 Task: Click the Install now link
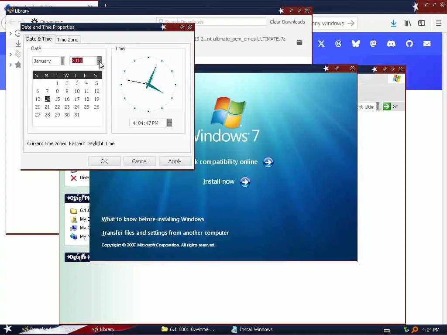tap(219, 181)
